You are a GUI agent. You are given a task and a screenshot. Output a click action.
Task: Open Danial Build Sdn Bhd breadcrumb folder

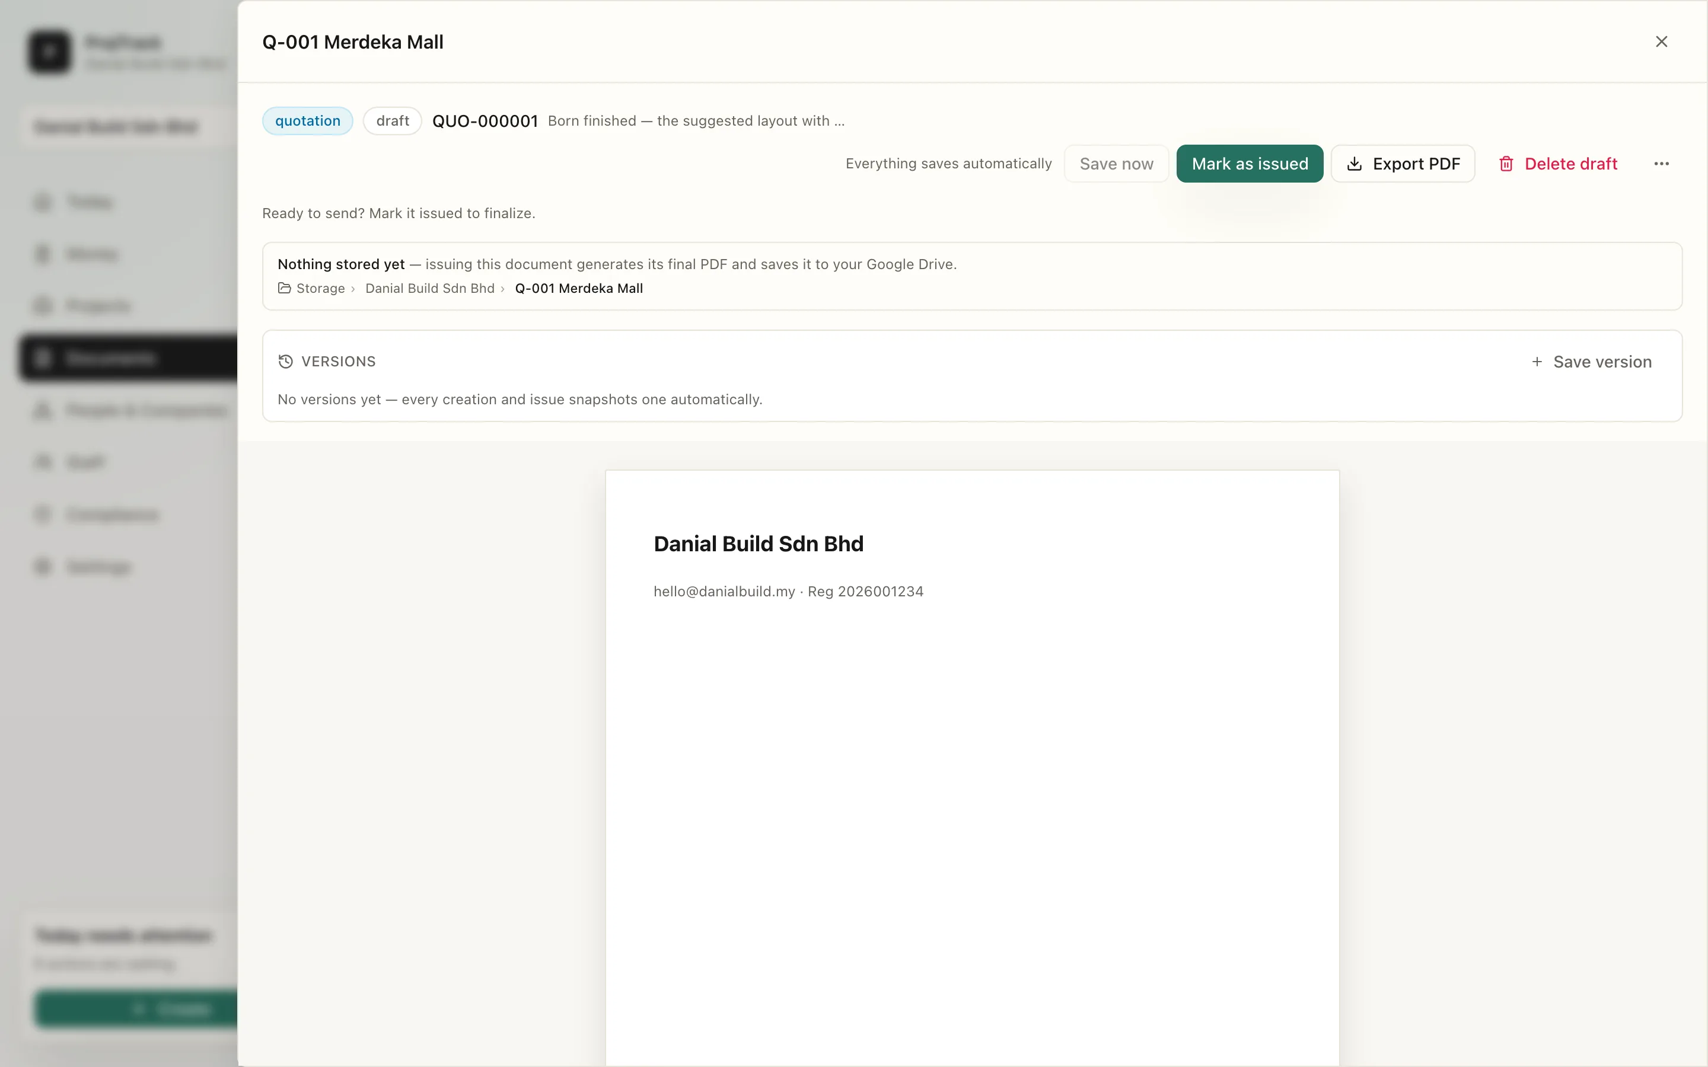pos(430,288)
